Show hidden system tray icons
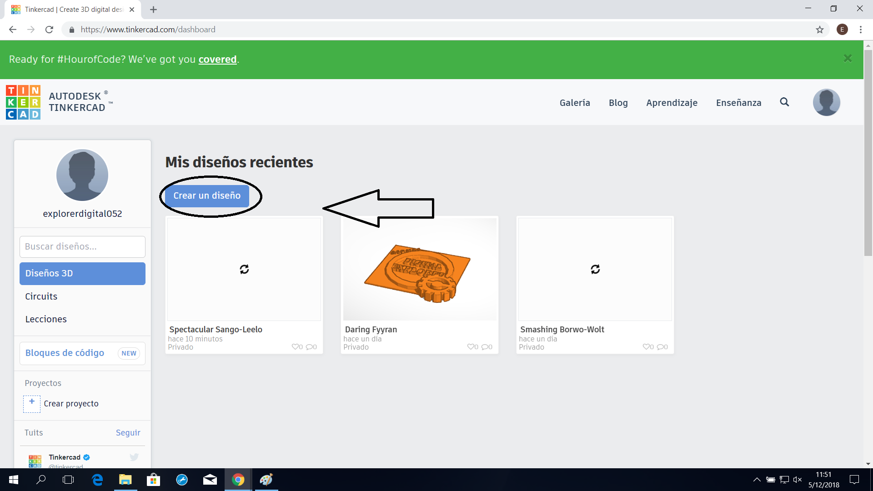Screen dimensions: 873x491 click(757, 480)
